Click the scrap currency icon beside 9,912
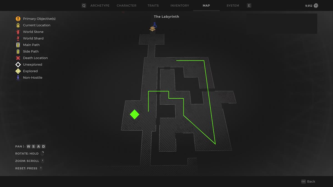This screenshot has height=187, width=333. [316, 6]
